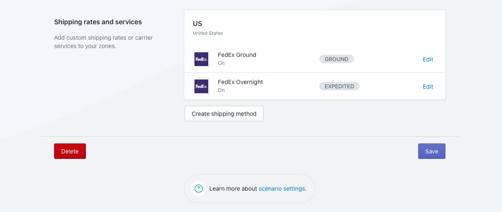Save the shipping scenario
This screenshot has height=212, width=502.
432,151
